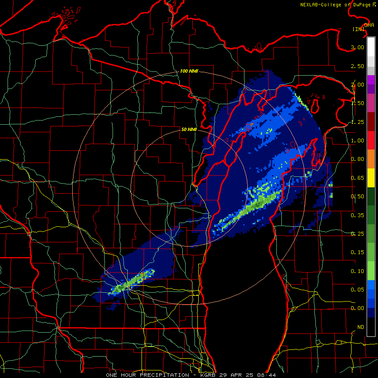This screenshot has height=378, width=378.
Task: Click the bright red segment of the color scale
Action: (371, 140)
